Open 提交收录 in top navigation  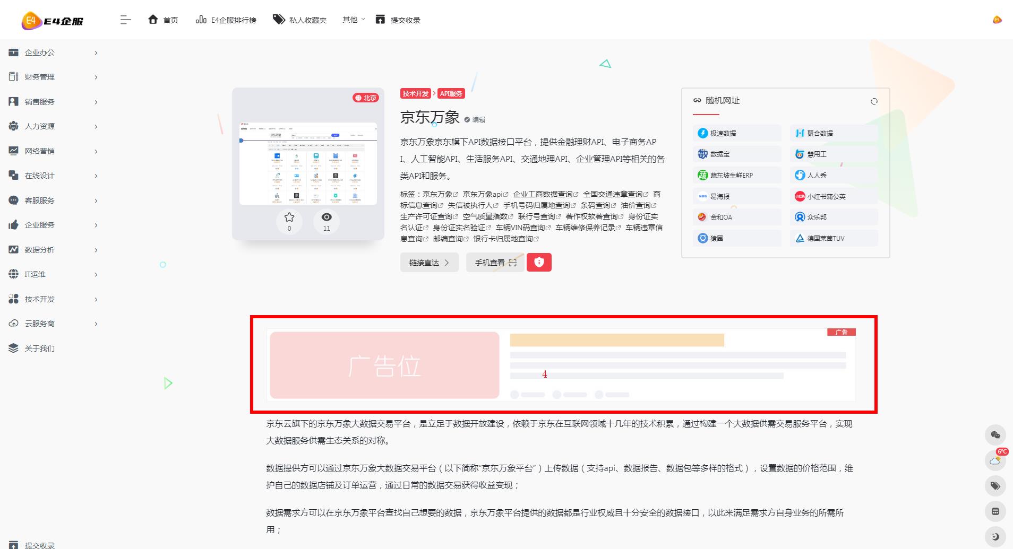point(398,20)
